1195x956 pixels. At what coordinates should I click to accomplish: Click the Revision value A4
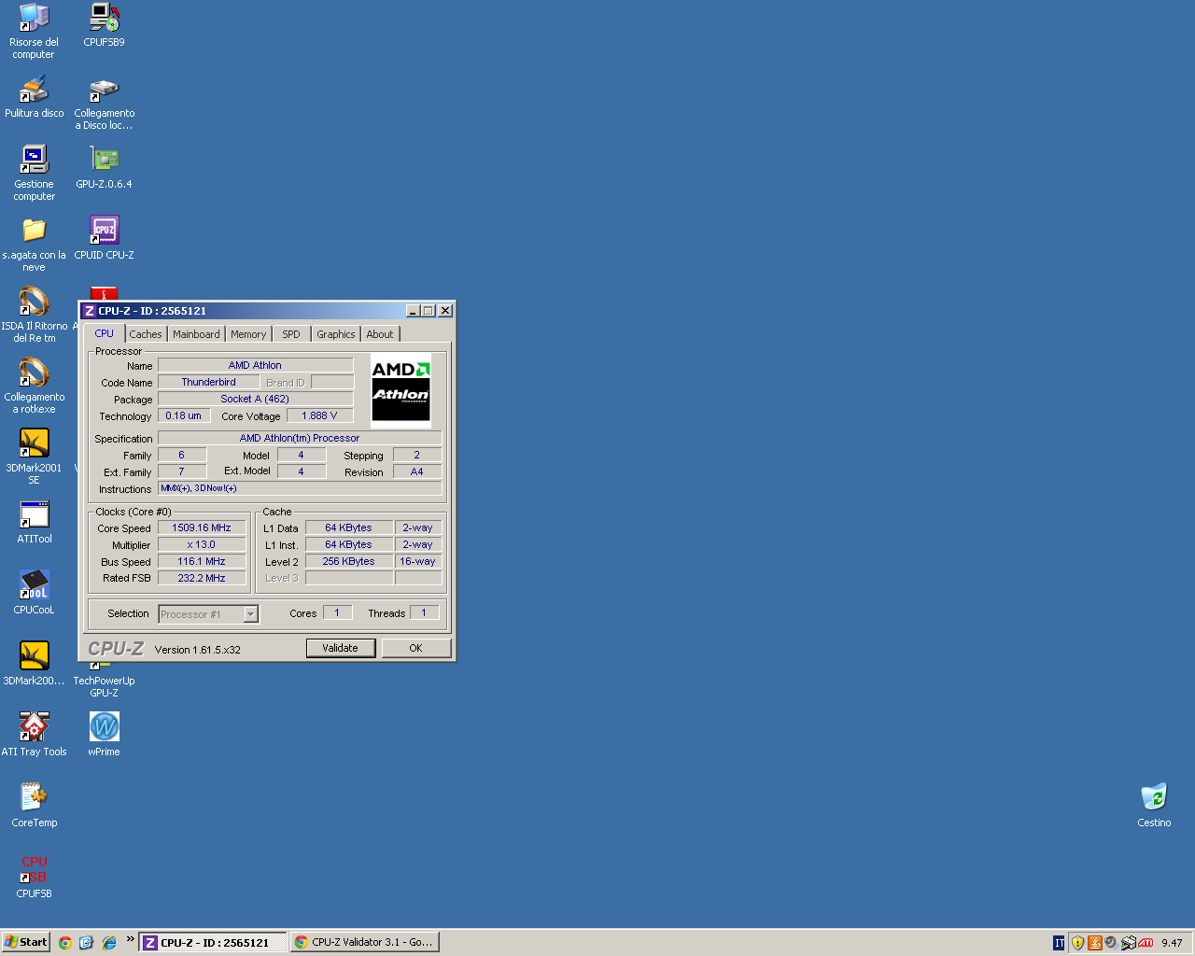coord(417,472)
